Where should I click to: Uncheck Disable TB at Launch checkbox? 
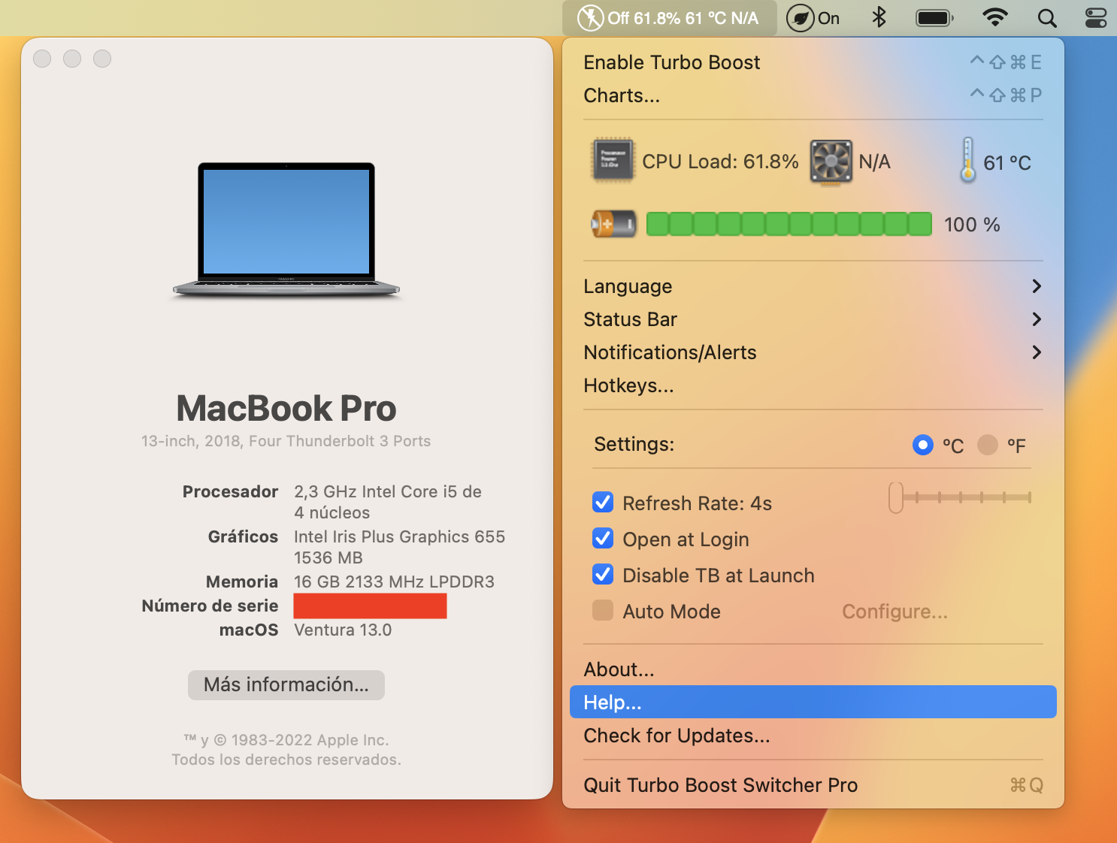pyautogui.click(x=603, y=574)
